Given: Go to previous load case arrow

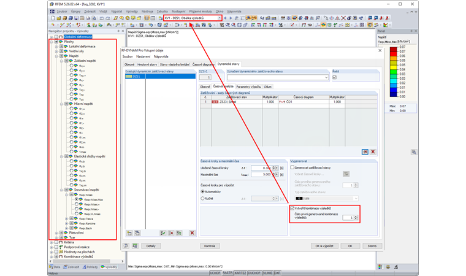Looking at the screenshot, I should point(225,18).
